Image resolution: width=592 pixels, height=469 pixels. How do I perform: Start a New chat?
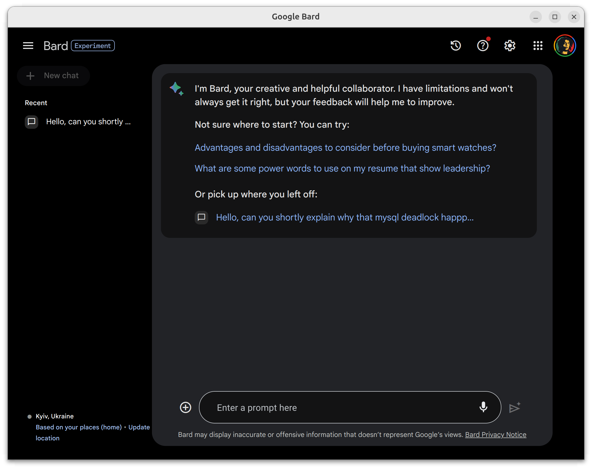[53, 76]
